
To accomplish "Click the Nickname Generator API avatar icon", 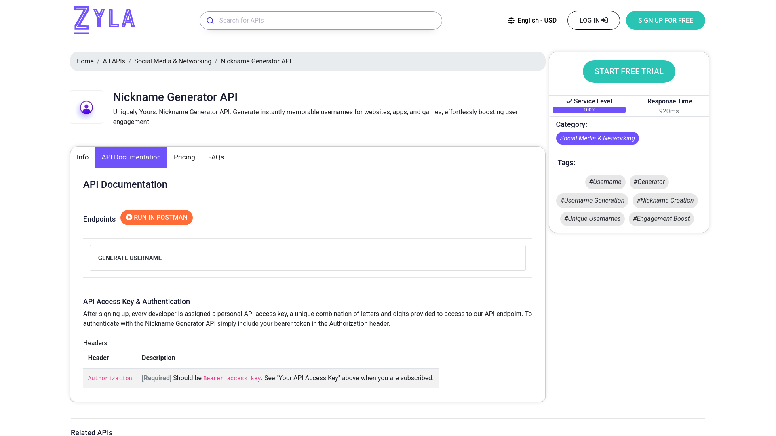I will 86,107.
